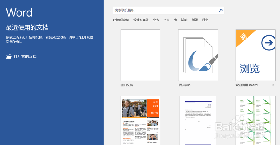The image size is (280, 145).
Task: Open the bamboo labels template thumbnail
Action: point(256,121)
